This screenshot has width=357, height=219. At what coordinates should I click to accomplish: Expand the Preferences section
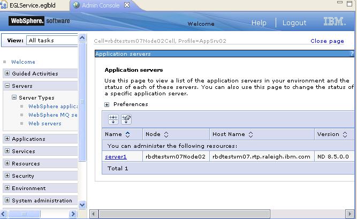(x=107, y=104)
